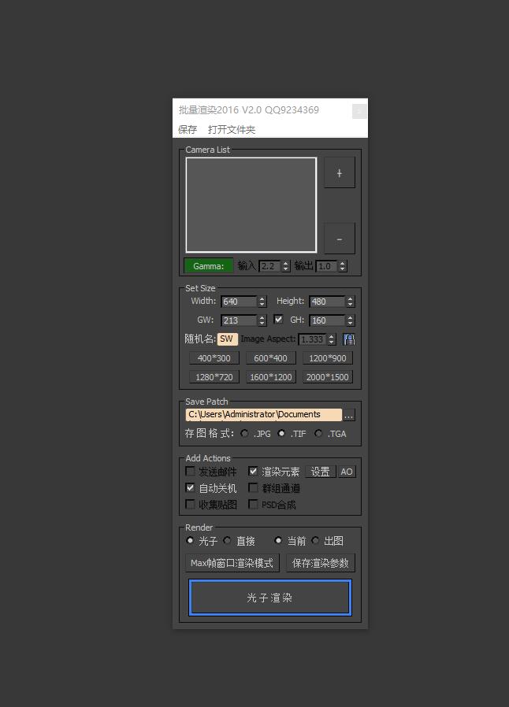The image size is (509, 707).
Task: Apply the 2000*1500 size preset
Action: (328, 377)
